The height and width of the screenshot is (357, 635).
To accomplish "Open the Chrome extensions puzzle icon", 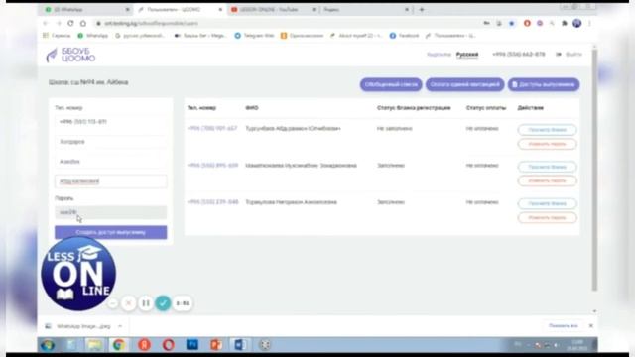I will 565,24.
